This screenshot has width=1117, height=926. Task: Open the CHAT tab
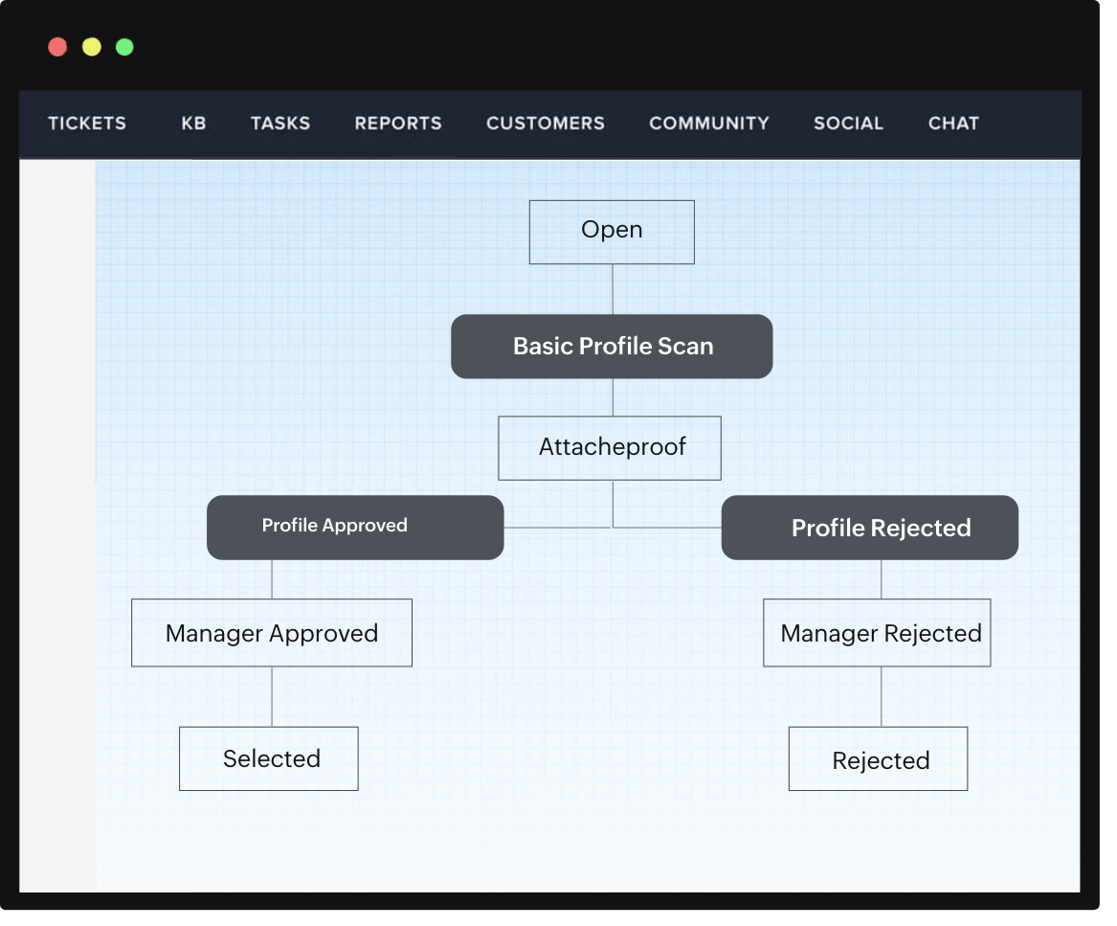pos(953,124)
